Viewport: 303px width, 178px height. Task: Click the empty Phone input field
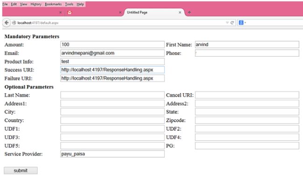coord(247,53)
